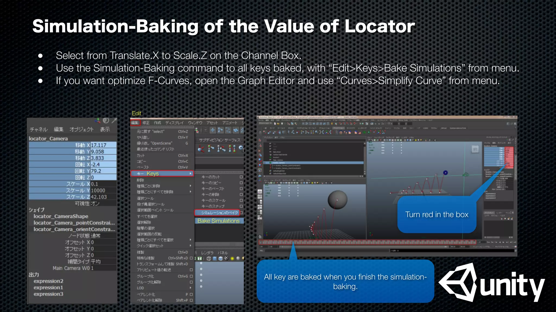
Task: Click the solid blue shaded cube icon
Action: pos(215,259)
